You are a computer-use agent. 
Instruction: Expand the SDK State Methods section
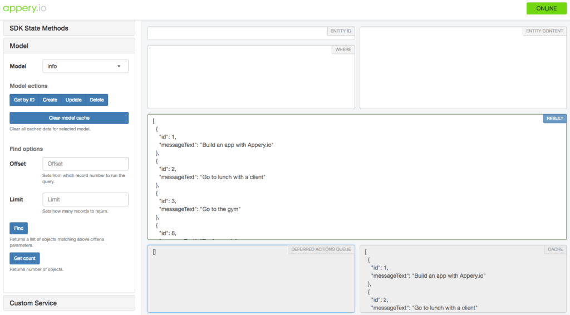pos(69,28)
